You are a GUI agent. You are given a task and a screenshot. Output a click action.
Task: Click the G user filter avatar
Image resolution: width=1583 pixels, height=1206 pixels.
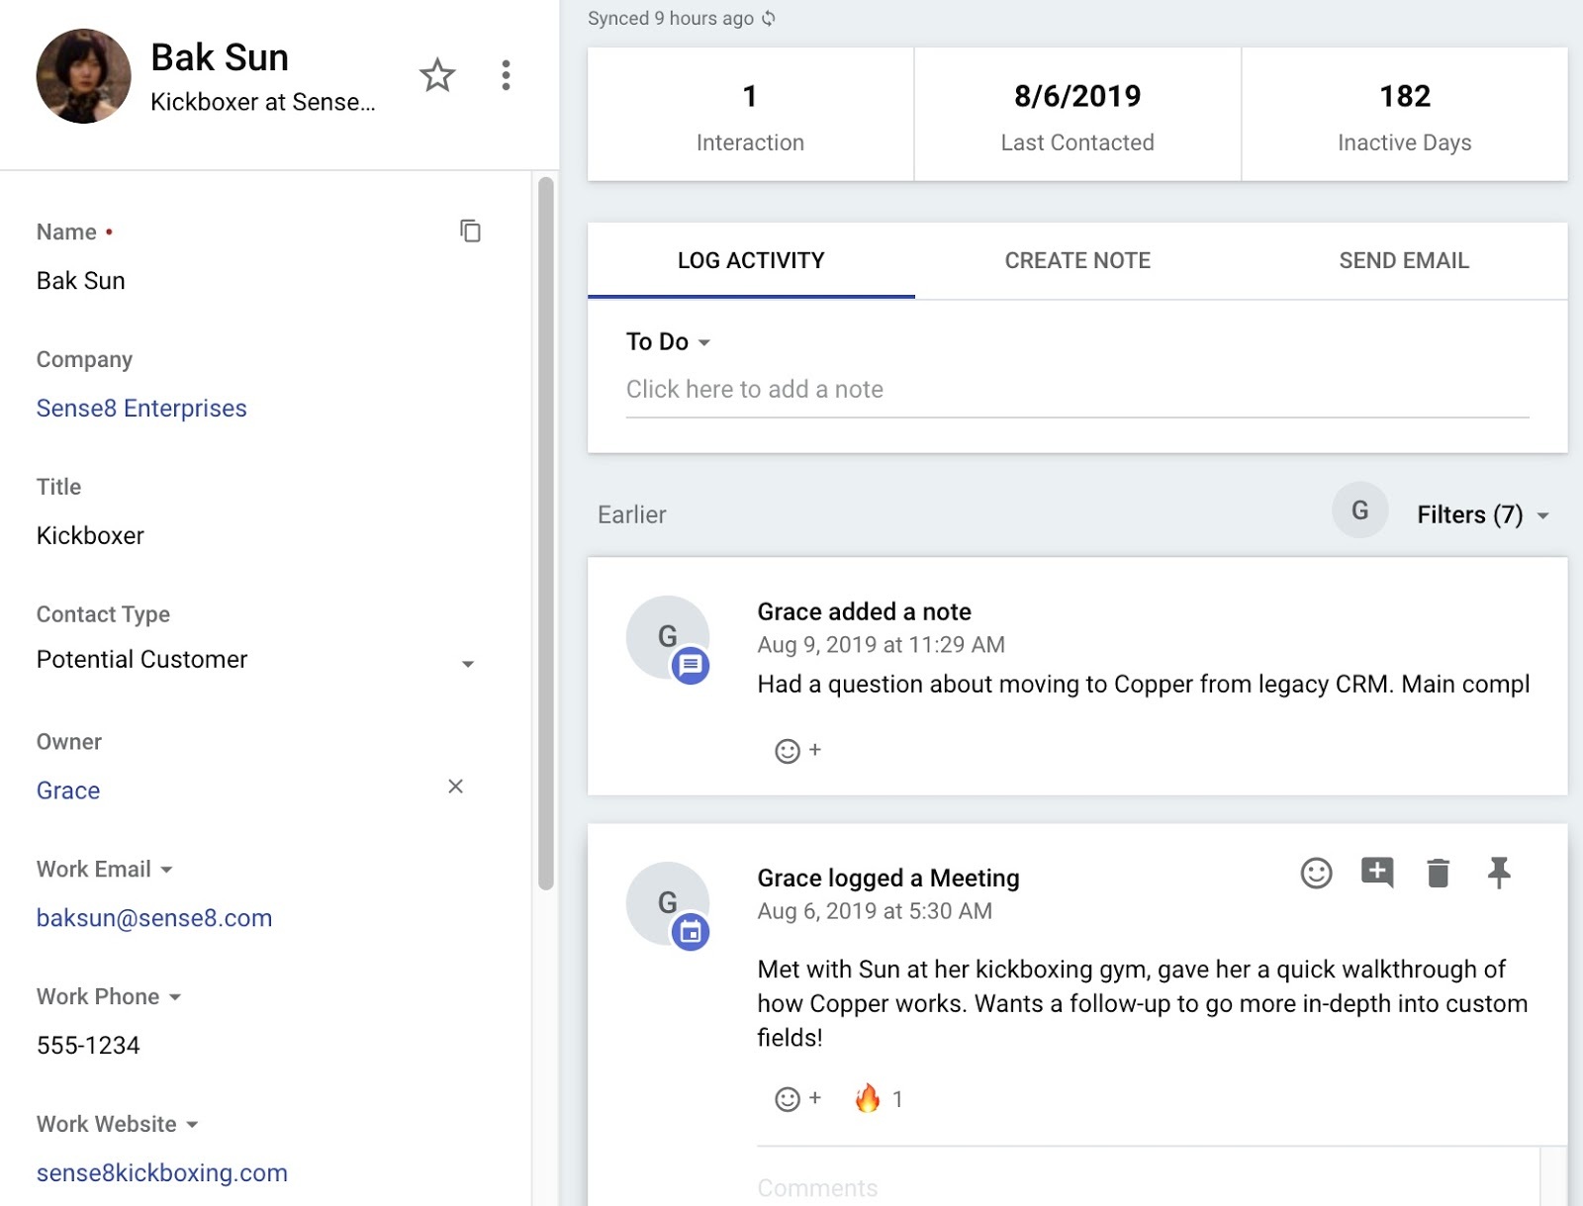(1360, 510)
